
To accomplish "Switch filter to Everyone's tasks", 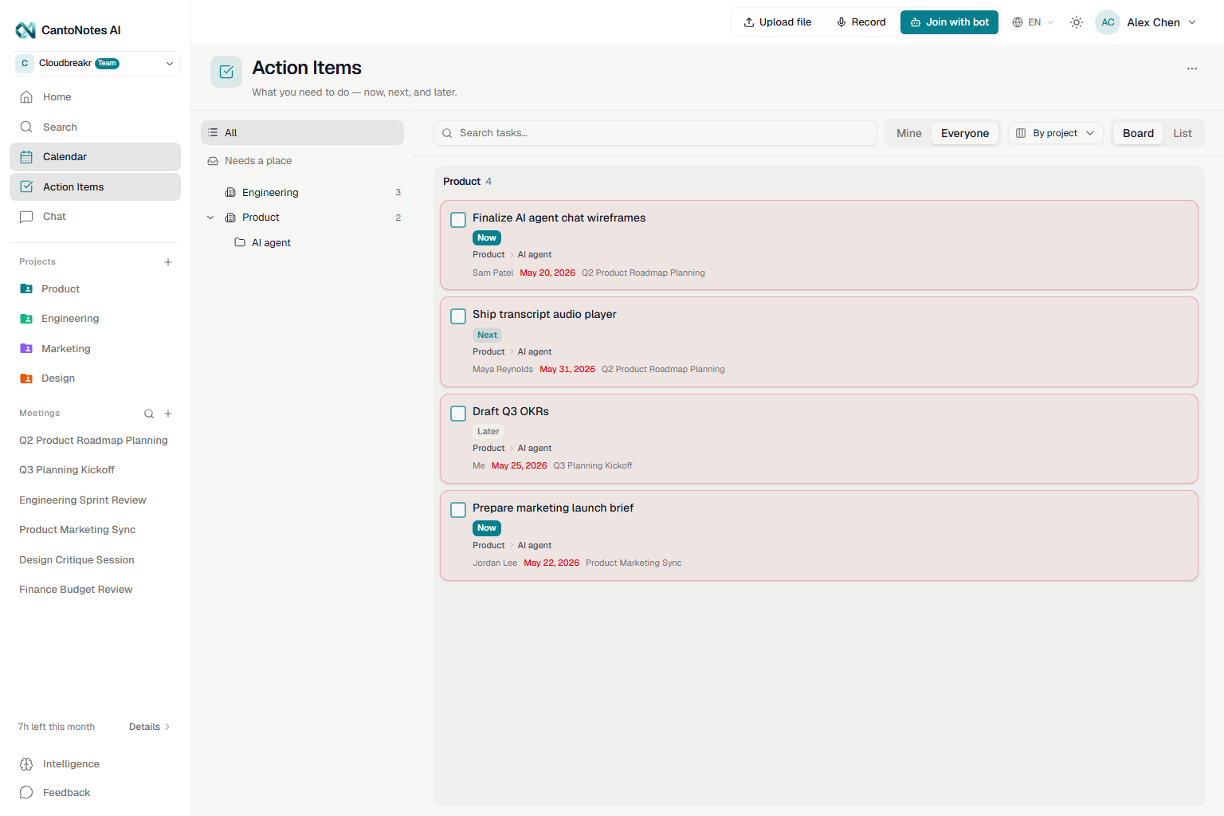I will 965,133.
